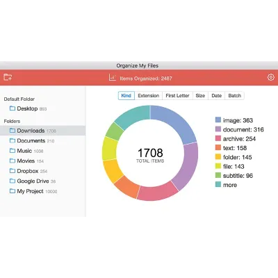Click the Music folder icon
The height and width of the screenshot is (278, 278).
coord(13,151)
